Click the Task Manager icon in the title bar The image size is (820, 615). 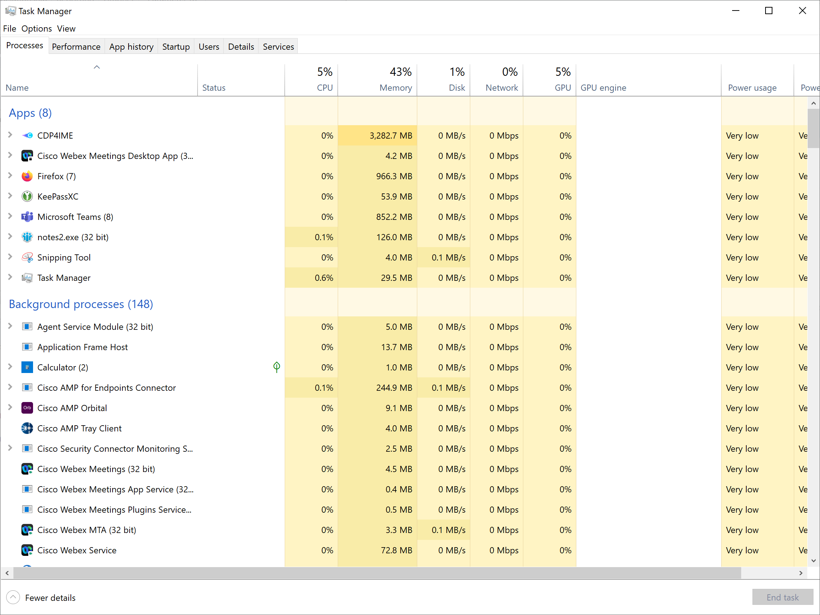(11, 11)
